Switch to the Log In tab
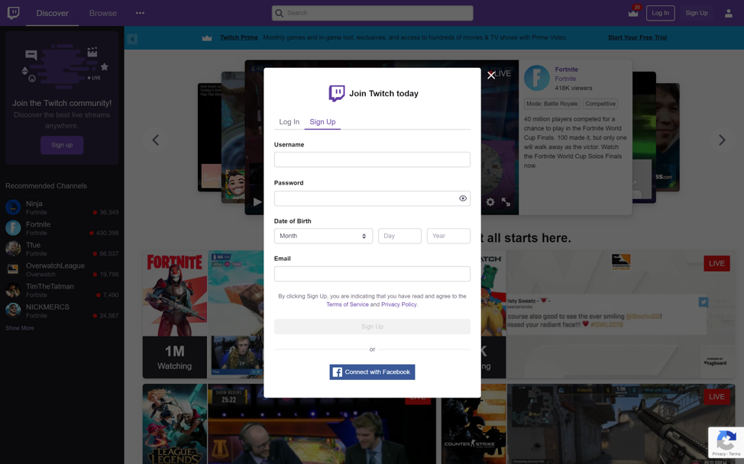The height and width of the screenshot is (464, 744). [289, 122]
